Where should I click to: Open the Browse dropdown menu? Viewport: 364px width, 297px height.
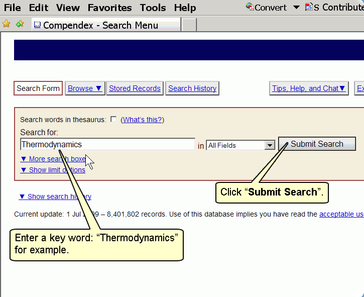pos(85,88)
